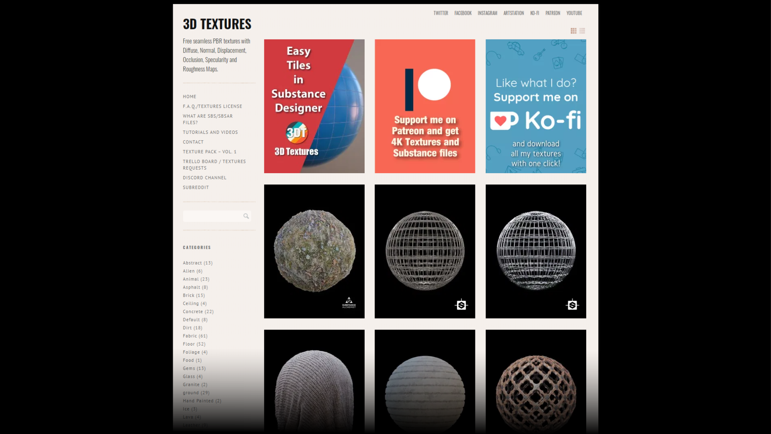
Task: Select the Gems (13) category
Action: pyautogui.click(x=194, y=368)
